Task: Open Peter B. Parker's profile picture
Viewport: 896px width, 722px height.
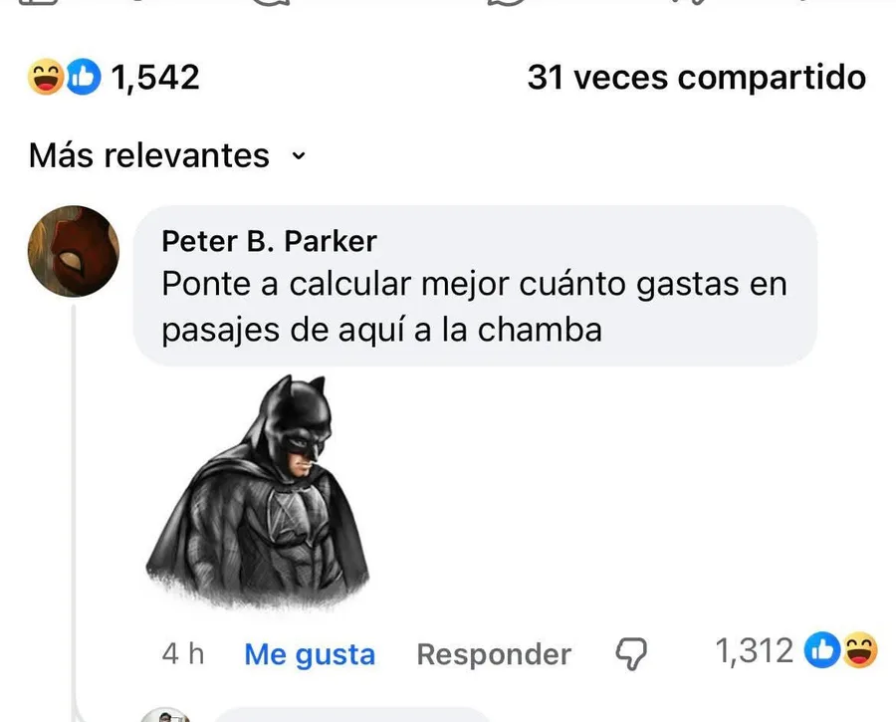Action: pyautogui.click(x=74, y=251)
